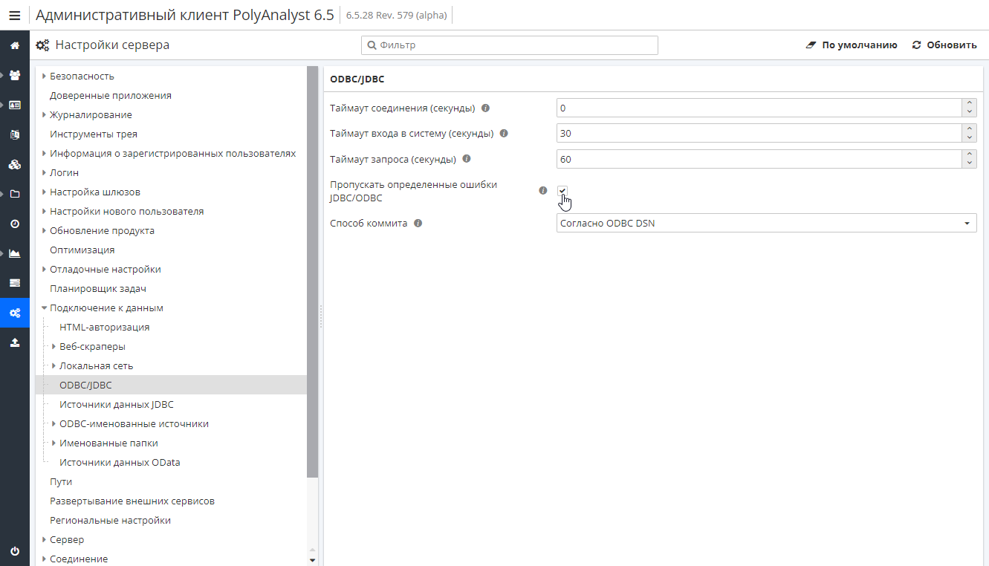Image resolution: width=989 pixels, height=566 pixels.
Task: Collapse the Подключение к данным node
Action: pyautogui.click(x=45, y=308)
